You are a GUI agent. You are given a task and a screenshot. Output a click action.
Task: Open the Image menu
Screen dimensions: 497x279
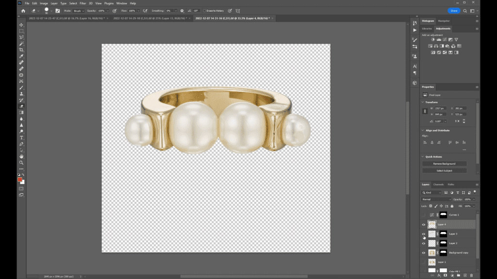[x=44, y=3]
